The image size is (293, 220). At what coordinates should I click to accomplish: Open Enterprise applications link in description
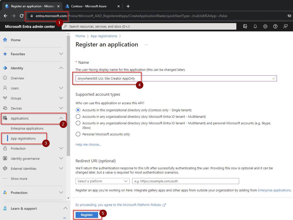(x=274, y=190)
